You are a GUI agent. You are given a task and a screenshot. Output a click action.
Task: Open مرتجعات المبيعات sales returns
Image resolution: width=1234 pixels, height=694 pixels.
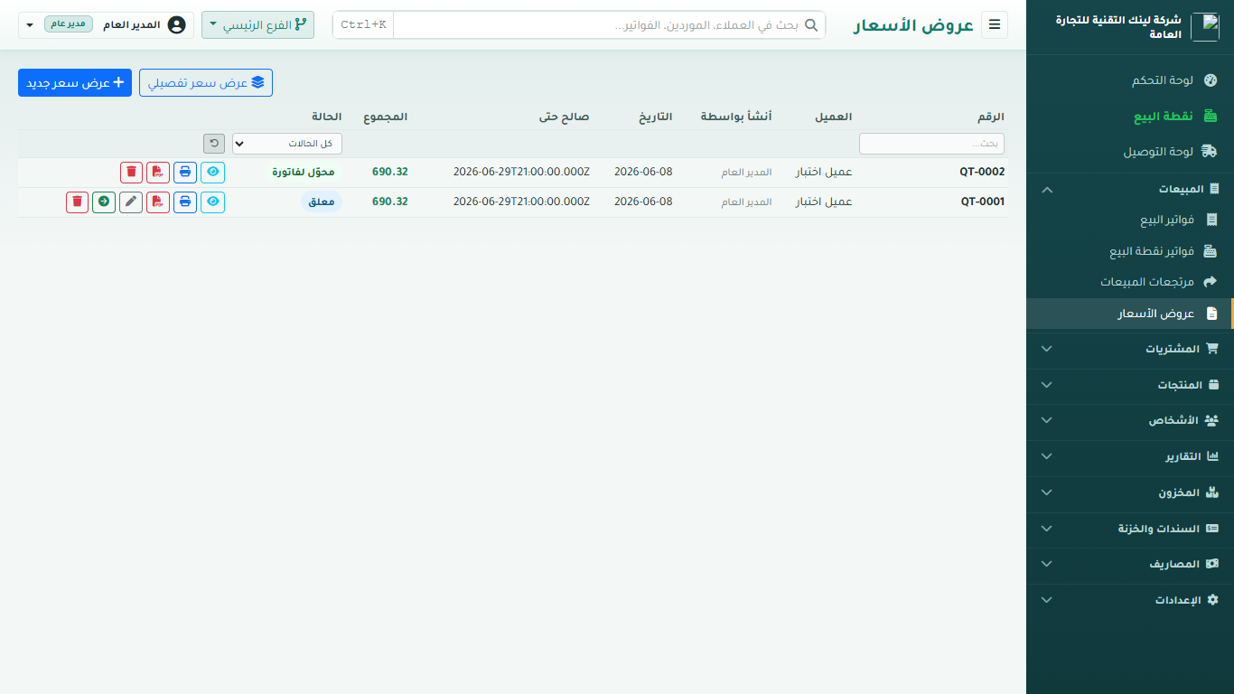1130,282
